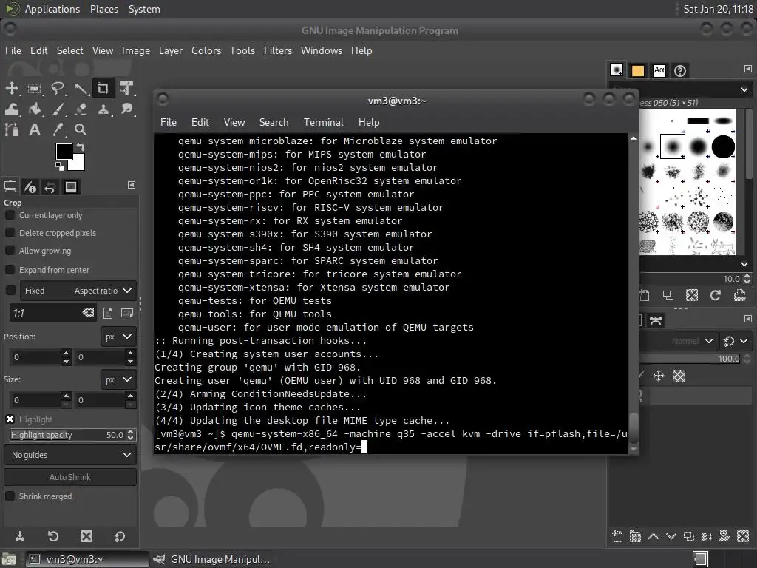Select the Paintbrush tool
This screenshot has height=568, width=757.
click(58, 109)
